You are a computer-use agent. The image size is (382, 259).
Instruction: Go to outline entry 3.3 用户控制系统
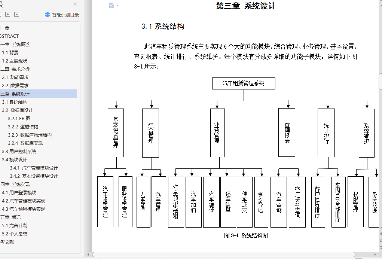click(19, 152)
